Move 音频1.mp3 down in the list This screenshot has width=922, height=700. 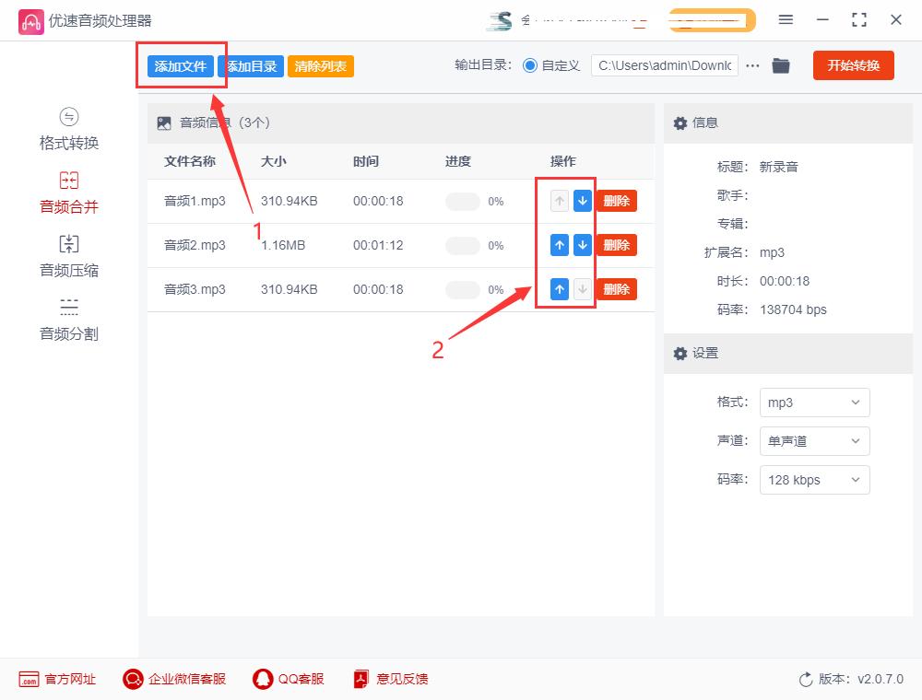(582, 201)
